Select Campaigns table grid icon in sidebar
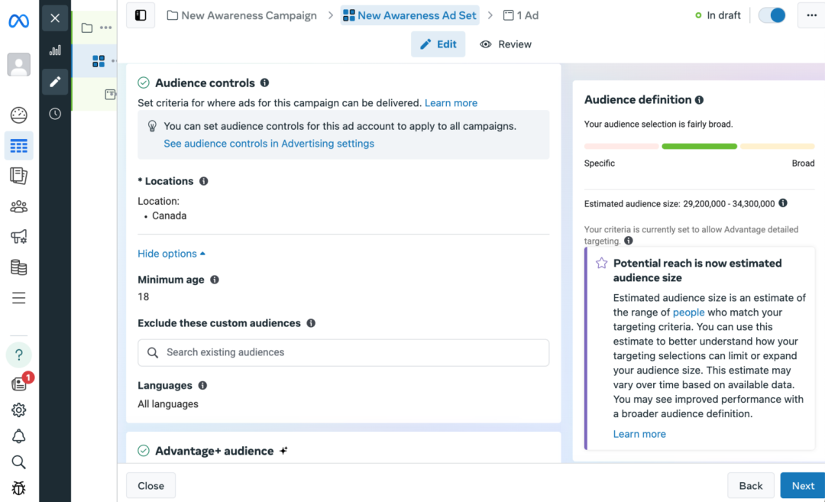 pyautogui.click(x=19, y=146)
